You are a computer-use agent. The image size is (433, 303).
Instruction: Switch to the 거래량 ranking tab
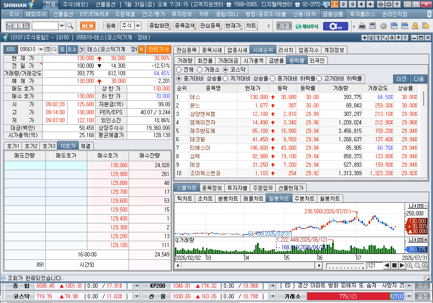185,61
